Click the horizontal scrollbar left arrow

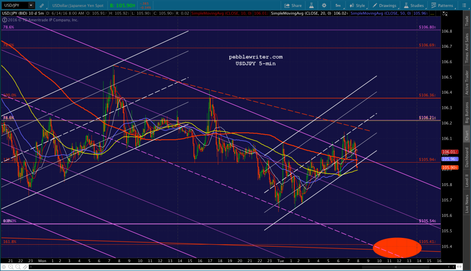(x=31, y=267)
